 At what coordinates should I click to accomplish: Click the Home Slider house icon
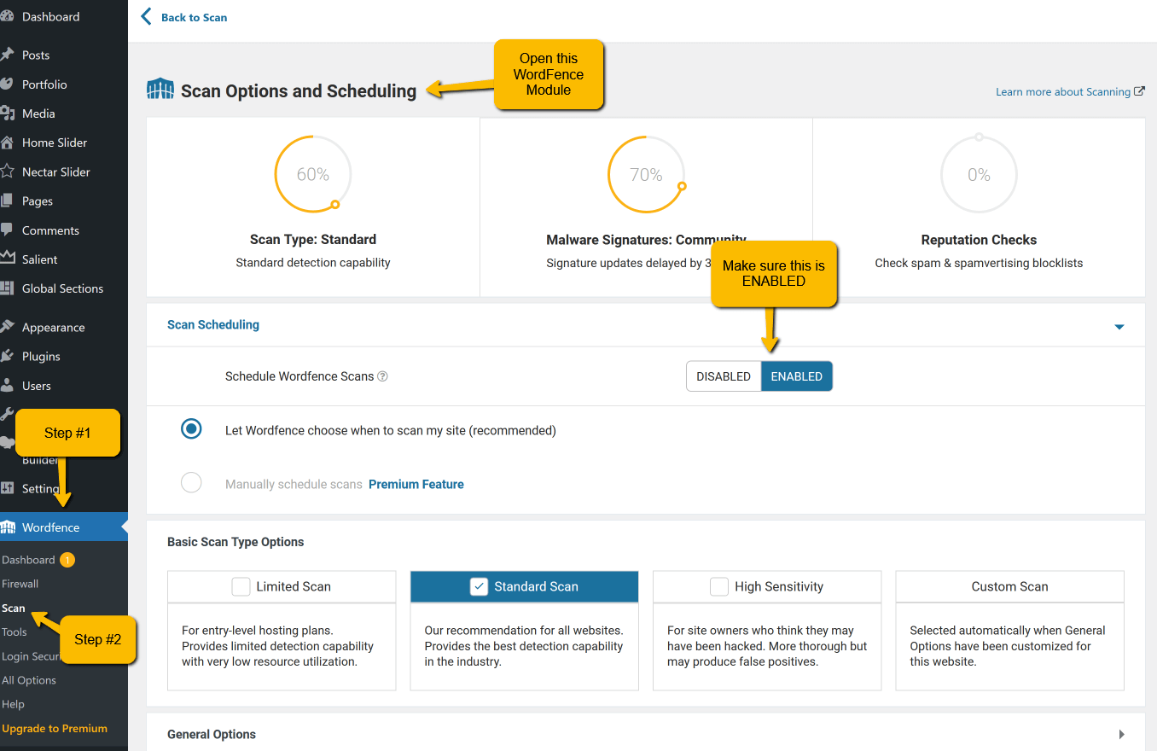(7, 143)
